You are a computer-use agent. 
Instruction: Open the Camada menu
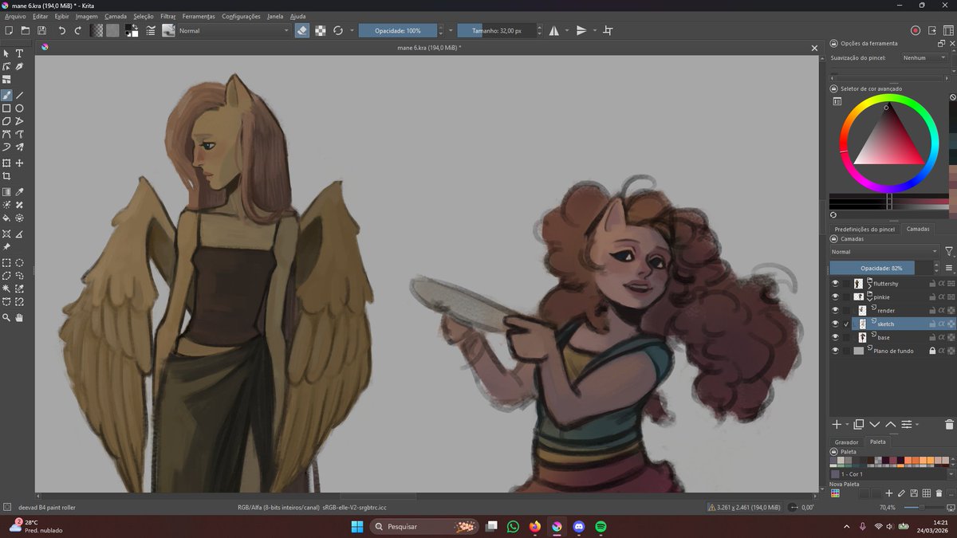pyautogui.click(x=116, y=16)
